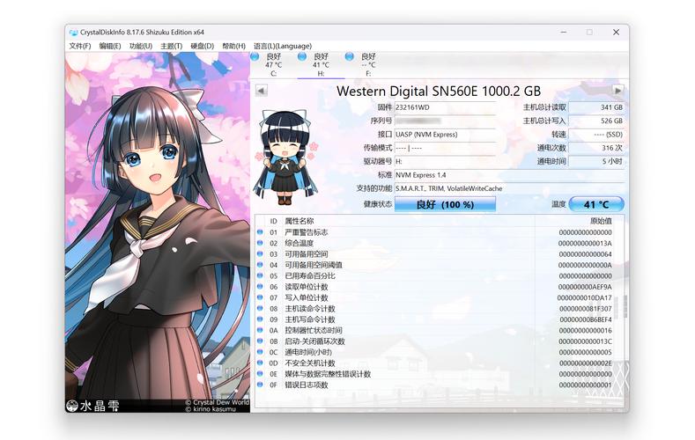Click the status dot of row 01 严重警告标志

click(x=260, y=232)
